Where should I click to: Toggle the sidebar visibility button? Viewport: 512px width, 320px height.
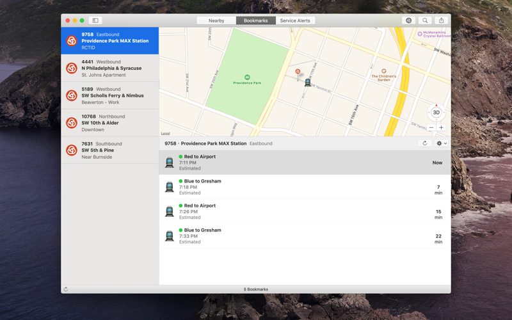click(x=95, y=20)
